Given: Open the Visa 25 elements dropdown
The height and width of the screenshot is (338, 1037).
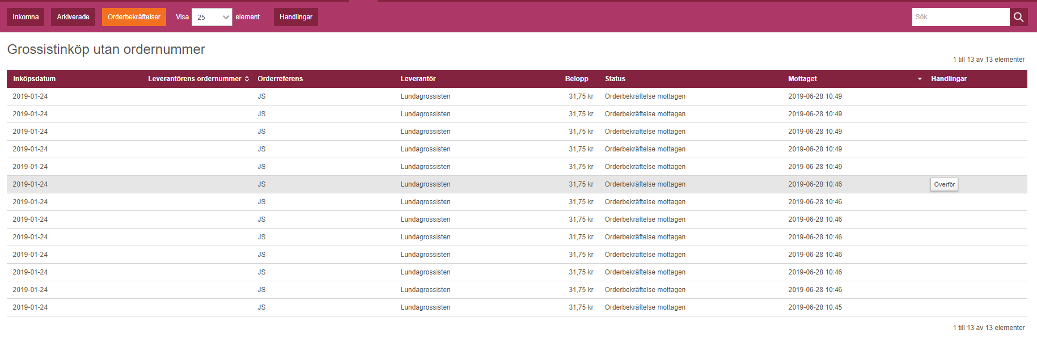Looking at the screenshot, I should click(x=212, y=17).
